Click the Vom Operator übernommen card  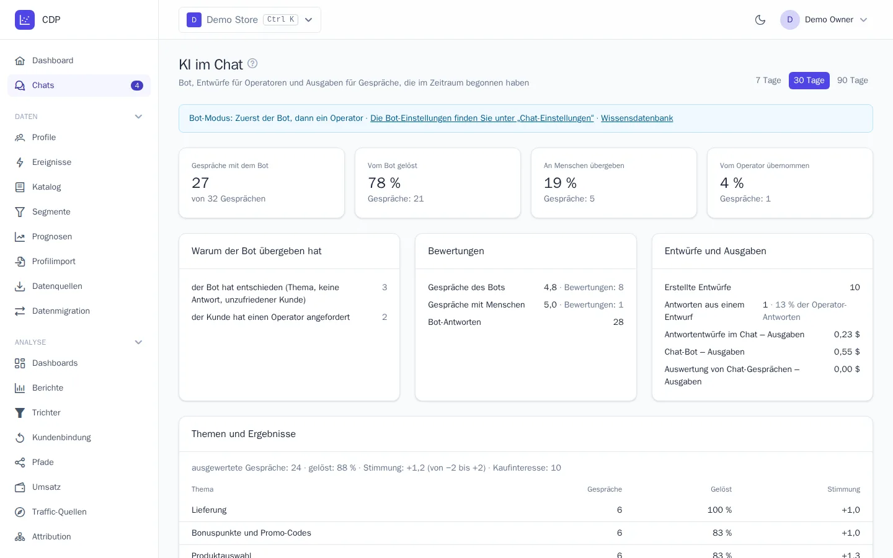point(790,183)
